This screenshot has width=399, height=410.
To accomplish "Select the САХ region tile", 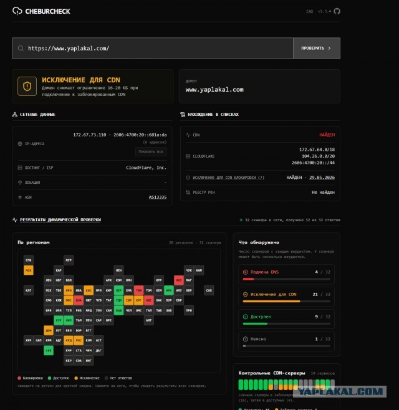I will [x=209, y=290].
